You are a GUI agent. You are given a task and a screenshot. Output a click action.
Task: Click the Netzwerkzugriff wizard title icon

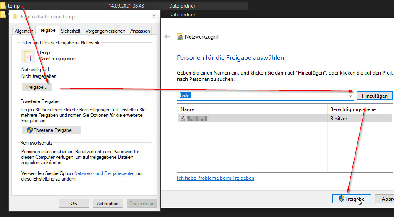(x=180, y=37)
